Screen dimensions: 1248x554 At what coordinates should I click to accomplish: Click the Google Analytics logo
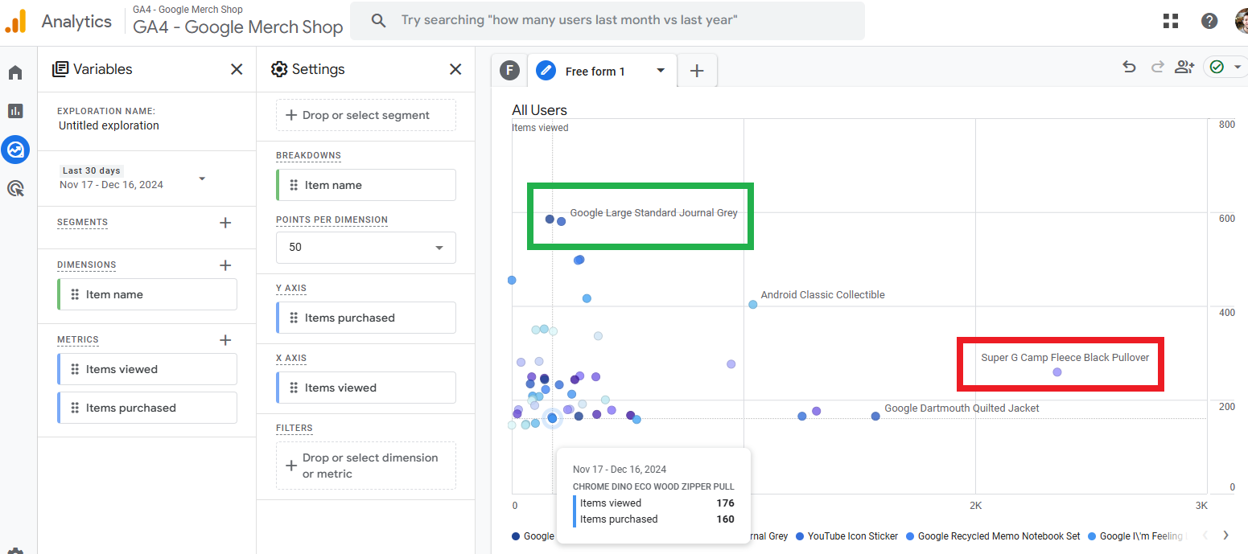(16, 21)
